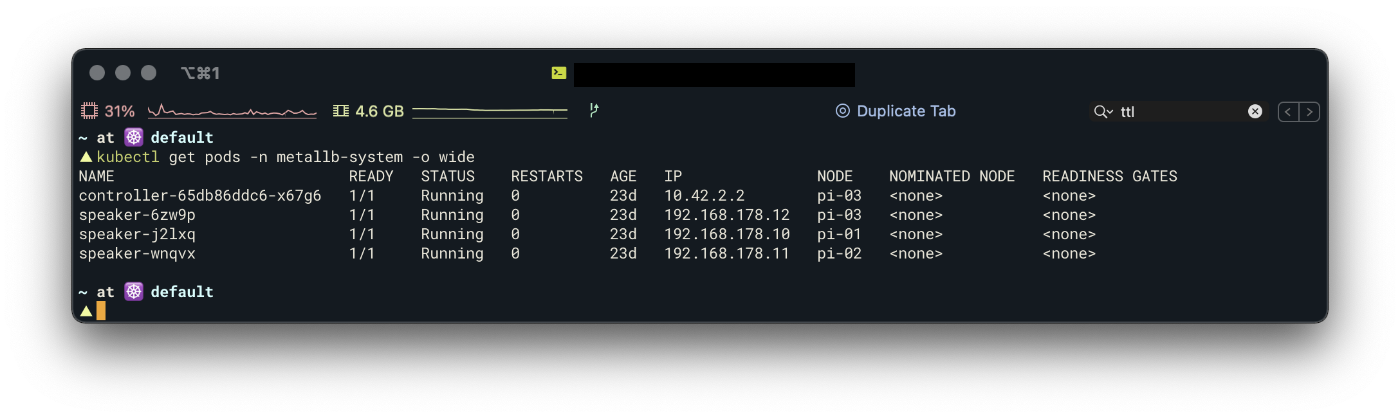This screenshot has height=418, width=1400.
Task: Click pod name speaker-wnqvx
Action: pos(137,253)
